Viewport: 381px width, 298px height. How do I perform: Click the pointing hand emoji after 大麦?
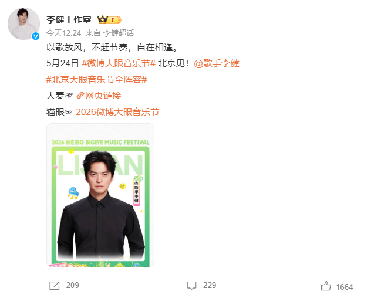(x=69, y=96)
